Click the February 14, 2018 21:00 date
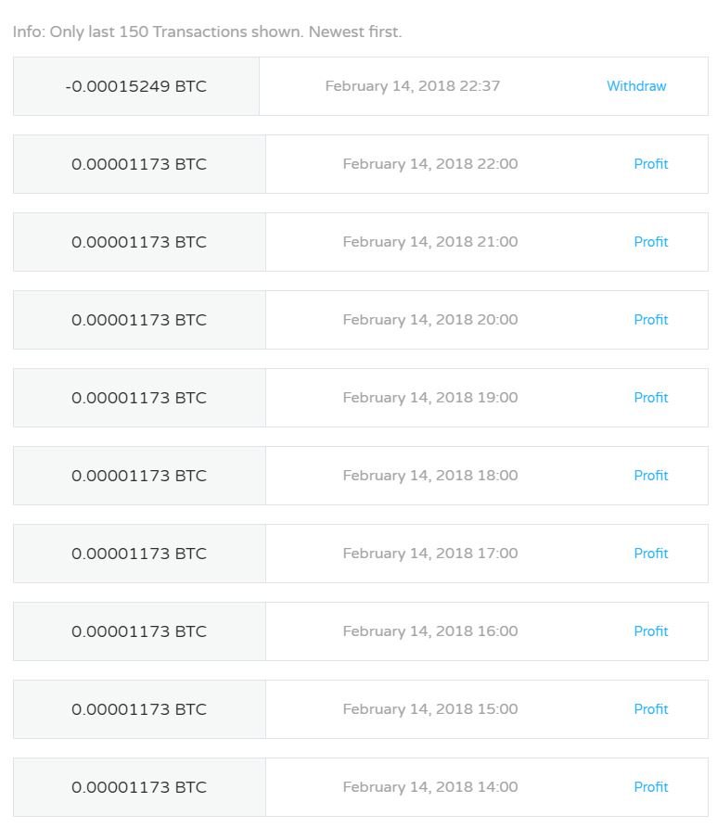 [x=430, y=242]
